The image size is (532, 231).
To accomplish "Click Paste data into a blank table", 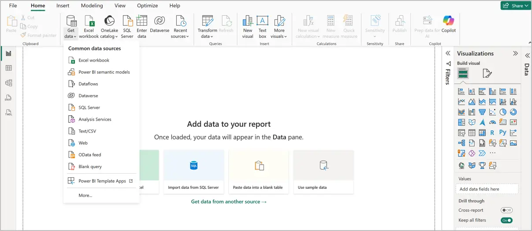I will click(258, 172).
